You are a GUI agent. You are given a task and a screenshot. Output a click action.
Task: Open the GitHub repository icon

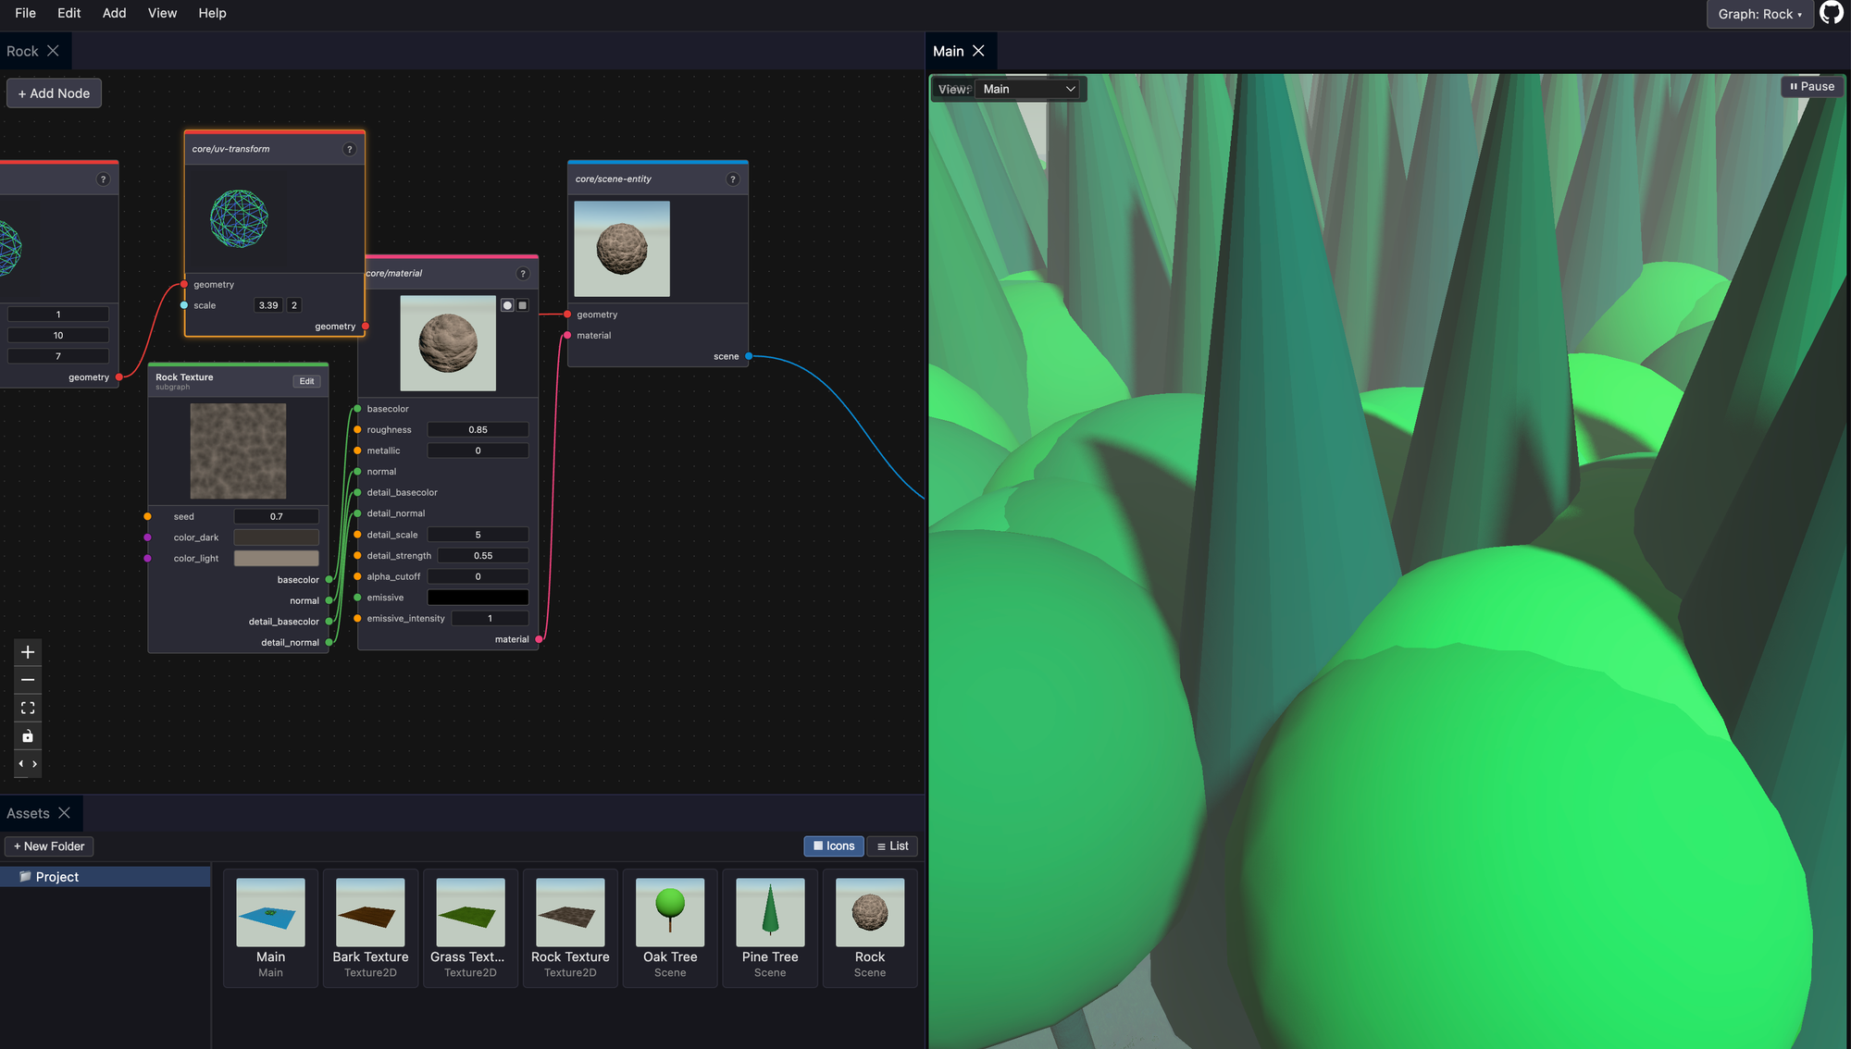coord(1832,13)
